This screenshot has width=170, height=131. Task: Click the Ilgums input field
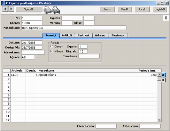[83, 47]
